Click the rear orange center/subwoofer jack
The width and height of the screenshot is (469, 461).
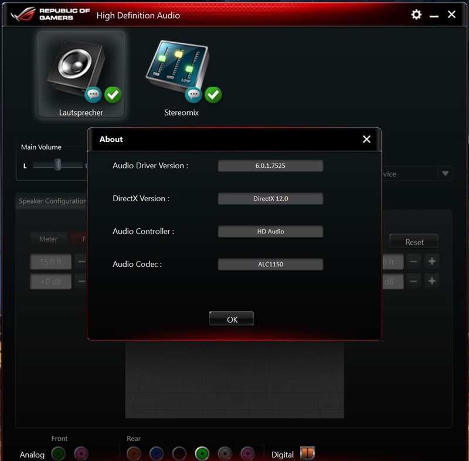[x=134, y=453]
